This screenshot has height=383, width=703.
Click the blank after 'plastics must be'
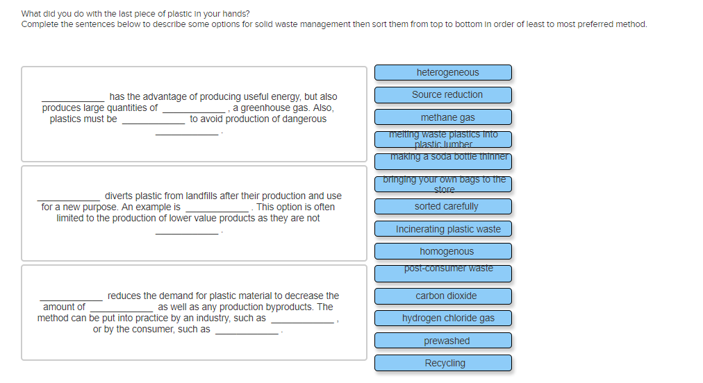153,120
